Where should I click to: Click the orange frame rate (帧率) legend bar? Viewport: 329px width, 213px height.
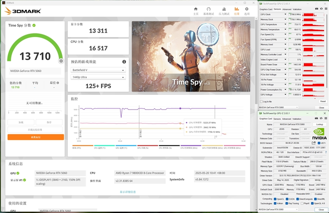tap(83, 145)
